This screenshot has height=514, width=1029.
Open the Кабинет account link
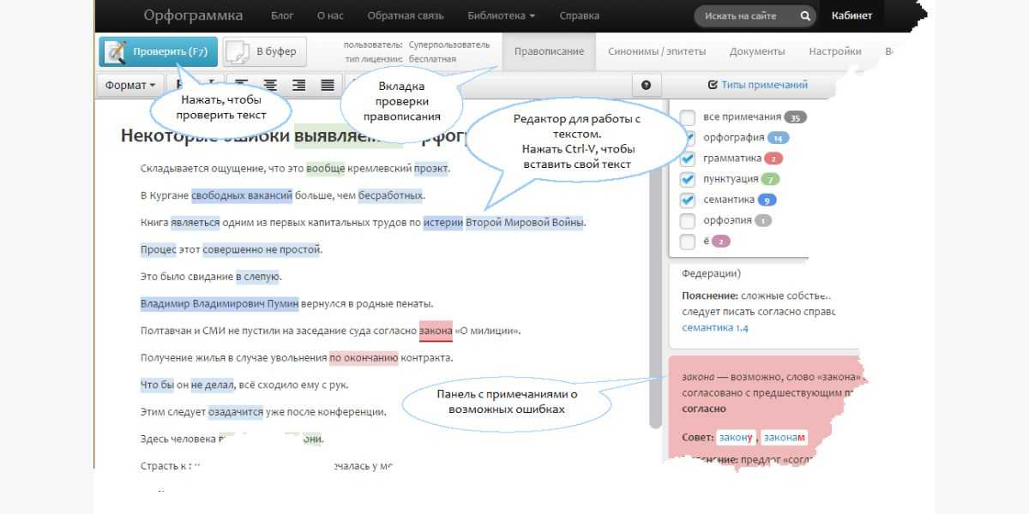(851, 15)
